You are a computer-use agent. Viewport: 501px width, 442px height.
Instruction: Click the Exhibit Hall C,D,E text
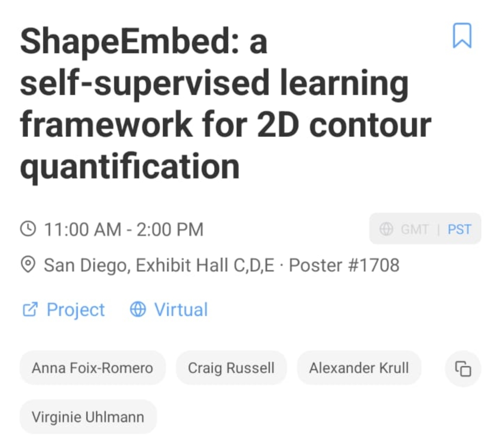coord(206,265)
